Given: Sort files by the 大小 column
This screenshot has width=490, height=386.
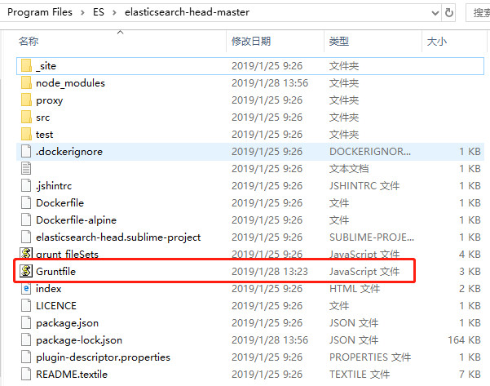Looking at the screenshot, I should click(x=436, y=41).
